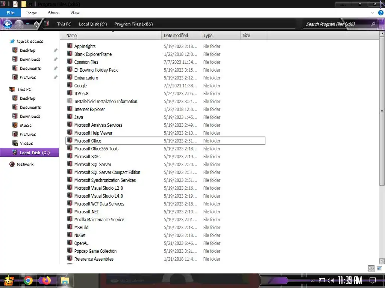Select Mozilla Maintenance Service folder name
Image resolution: width=385 pixels, height=288 pixels.
99,220
